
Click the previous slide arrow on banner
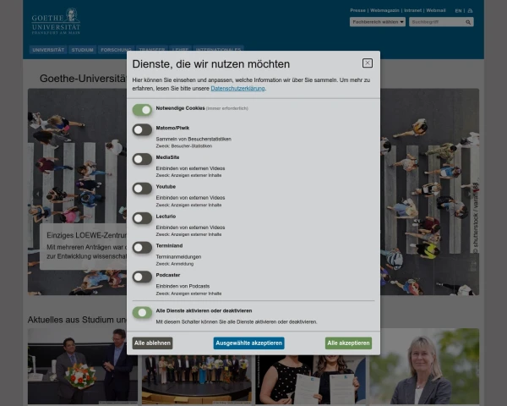[x=37, y=194]
